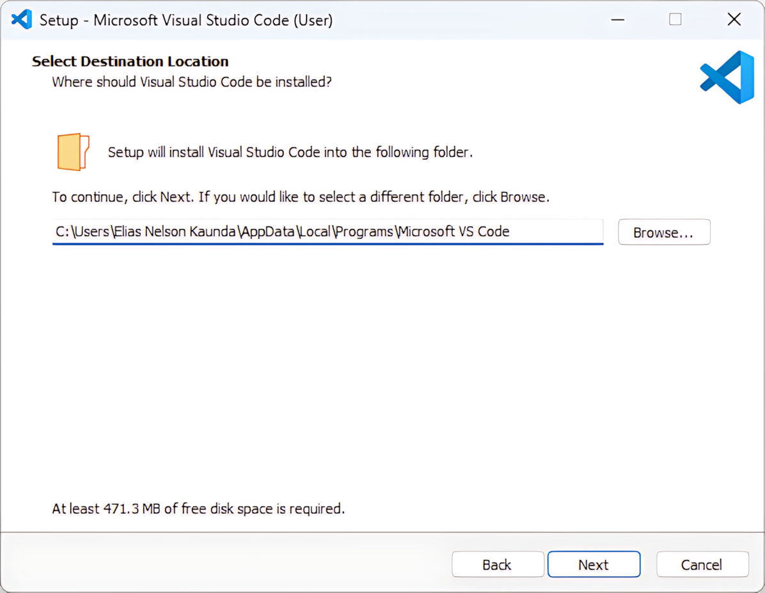The image size is (765, 593).
Task: Close the Setup installer window
Action: [x=734, y=20]
